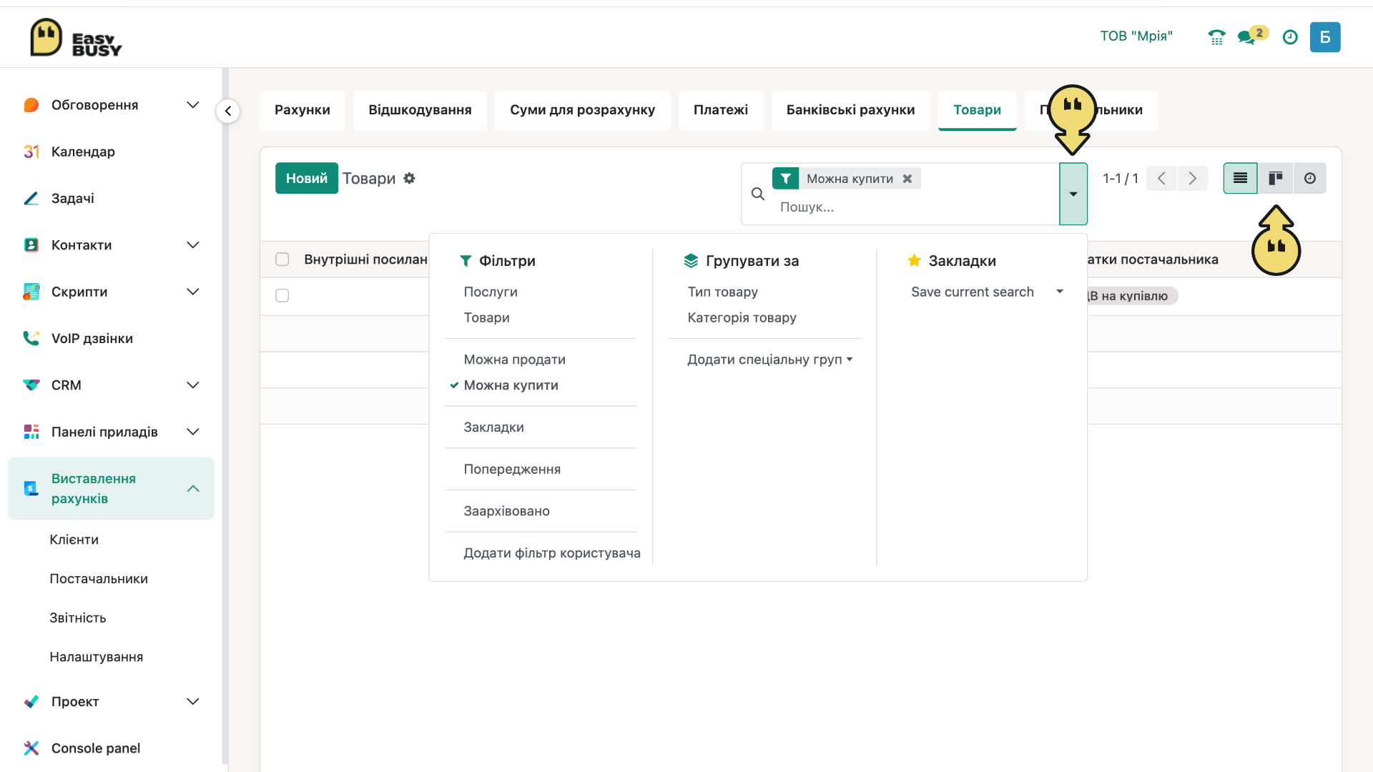
Task: Expand Save current search
Action: [x=988, y=292]
